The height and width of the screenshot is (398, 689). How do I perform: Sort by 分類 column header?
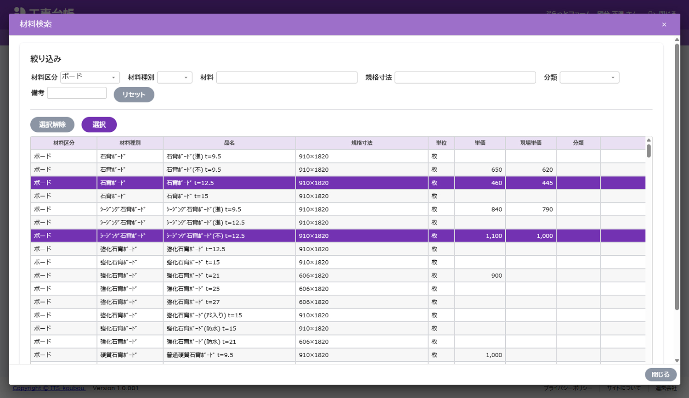578,143
